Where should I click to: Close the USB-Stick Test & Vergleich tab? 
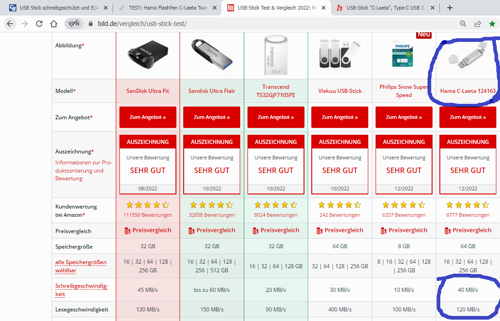pyautogui.click(x=324, y=8)
